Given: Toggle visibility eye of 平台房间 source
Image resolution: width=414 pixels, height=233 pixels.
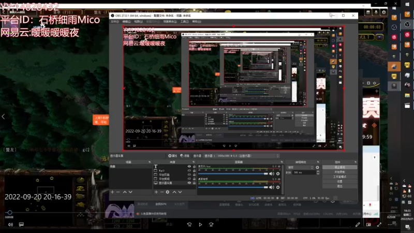Looking at the screenshot, I should click(x=189, y=179).
